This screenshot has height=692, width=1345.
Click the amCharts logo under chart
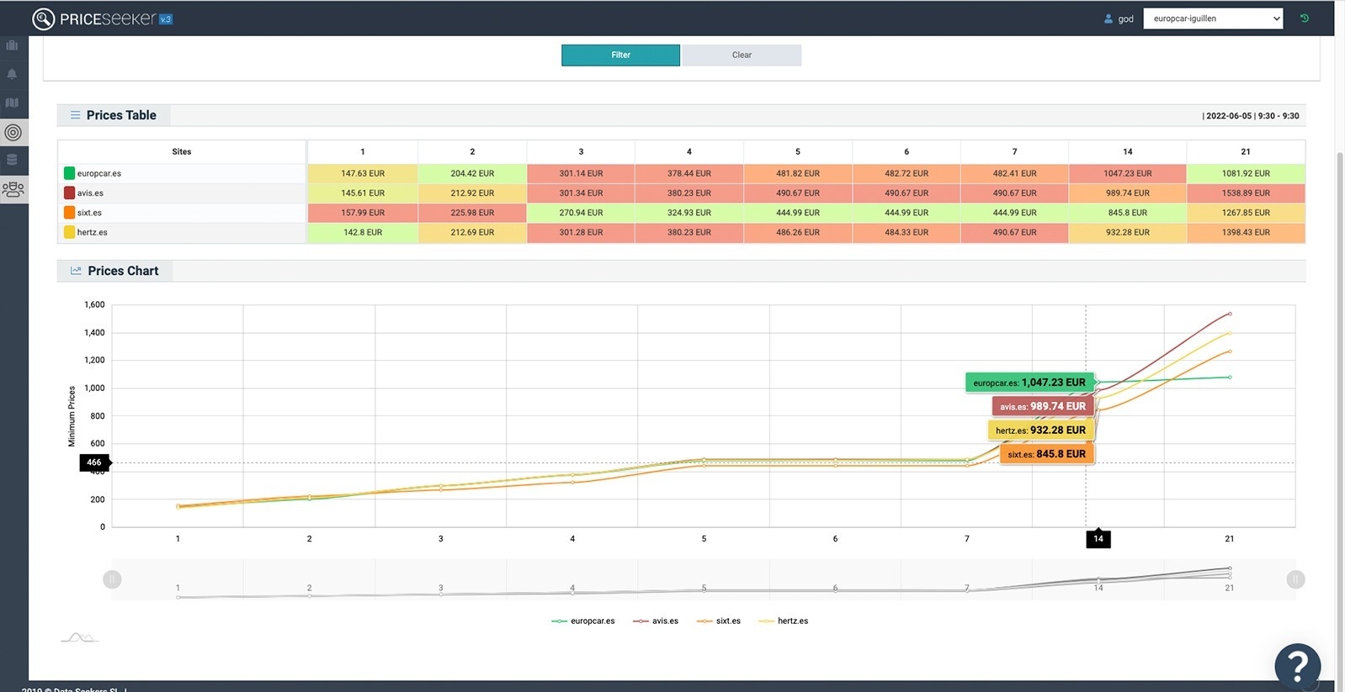(x=79, y=637)
